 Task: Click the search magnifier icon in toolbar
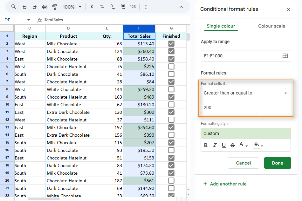coord(13,7)
